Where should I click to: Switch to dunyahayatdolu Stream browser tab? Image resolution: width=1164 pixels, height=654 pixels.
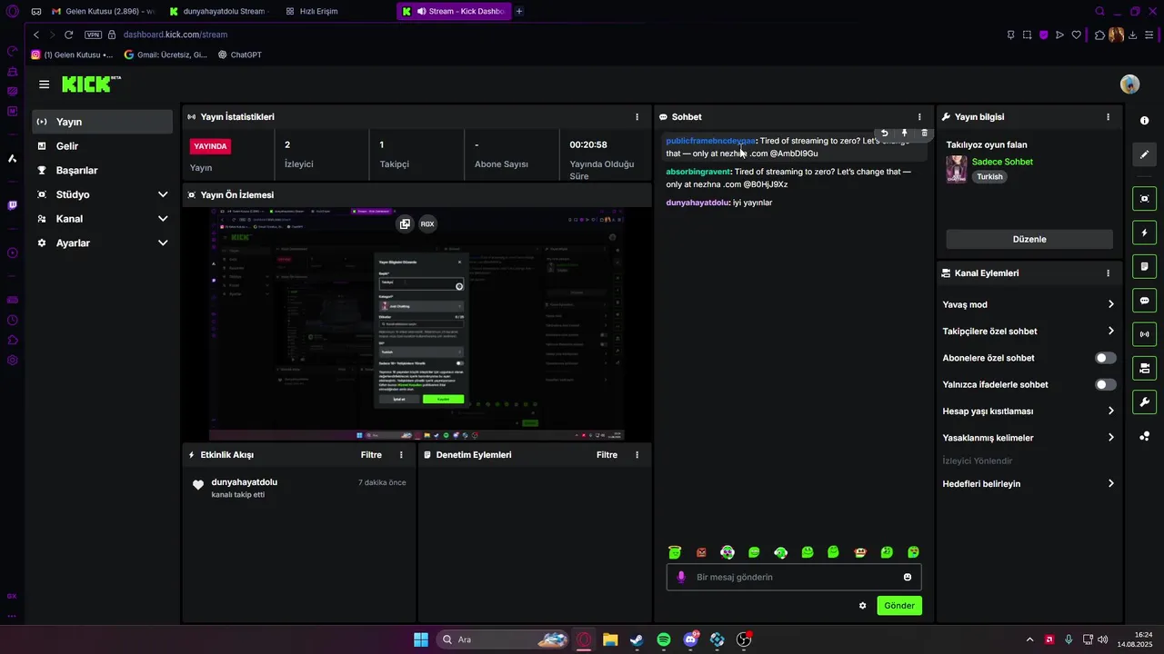coord(220,12)
